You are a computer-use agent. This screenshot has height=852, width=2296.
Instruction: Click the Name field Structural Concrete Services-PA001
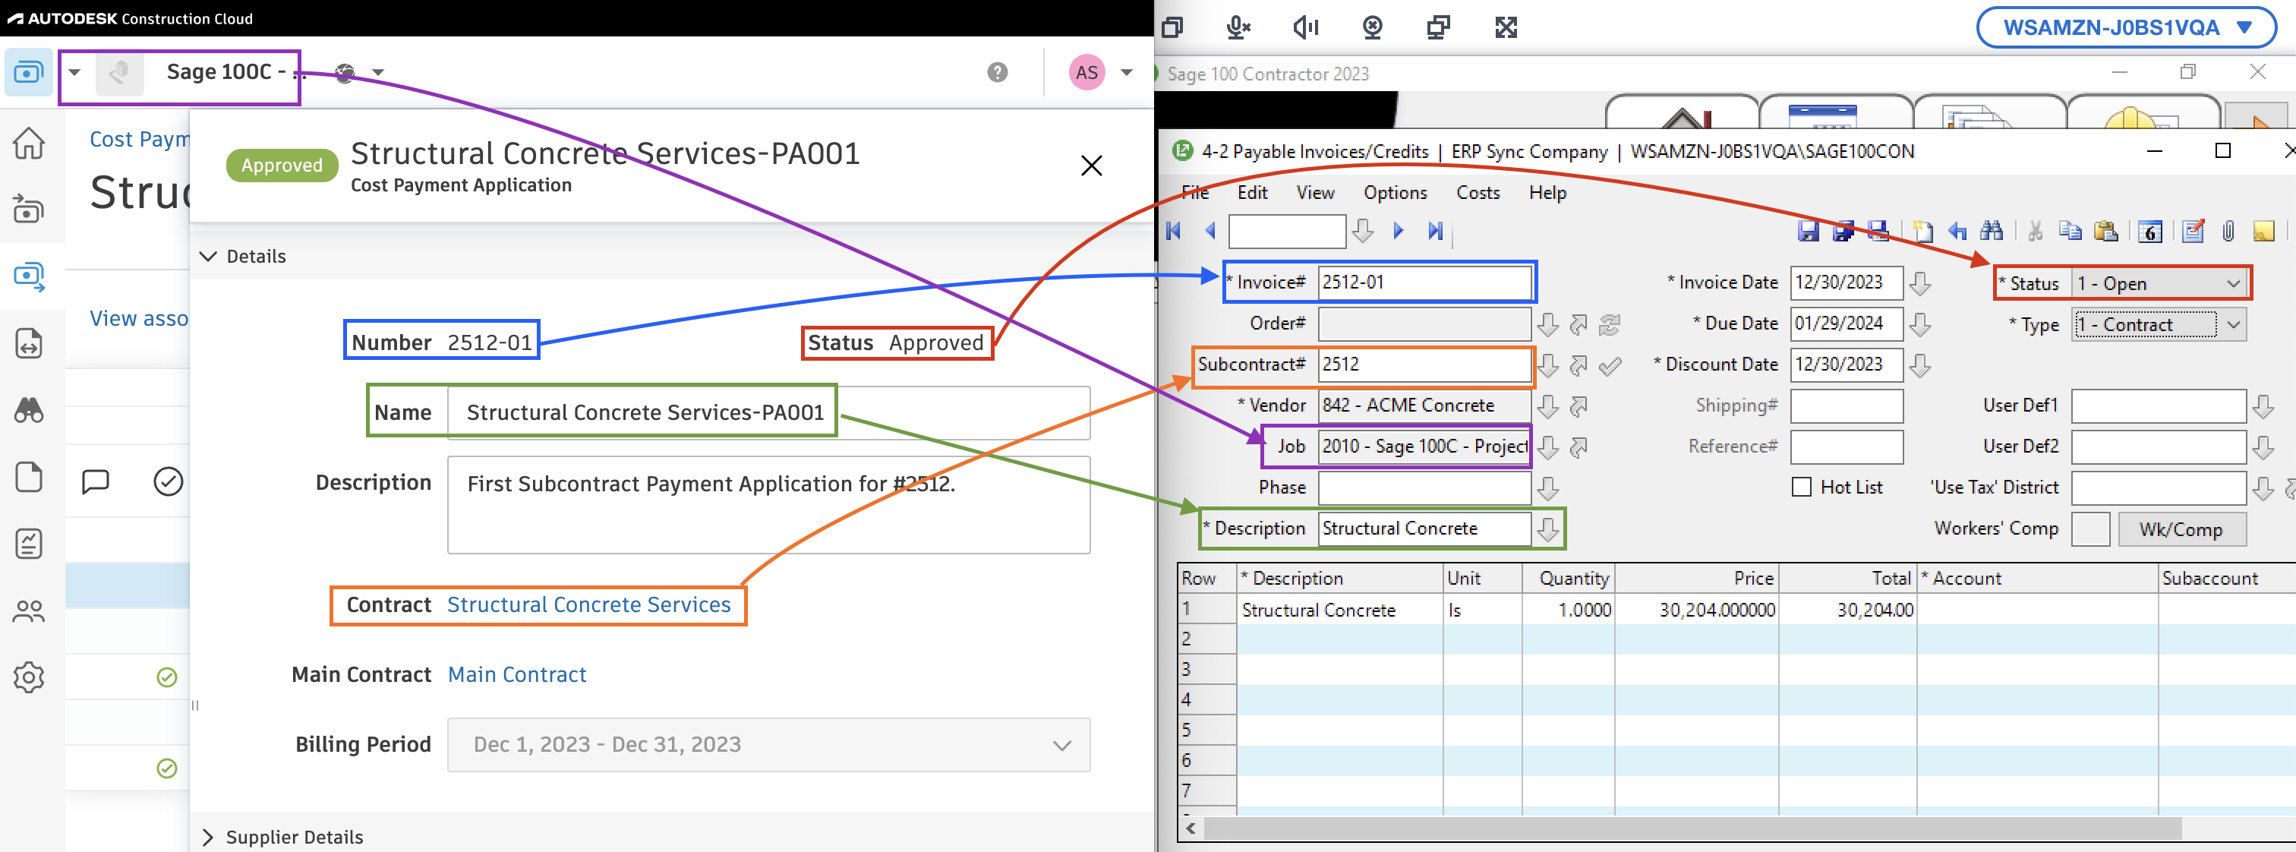(768, 412)
